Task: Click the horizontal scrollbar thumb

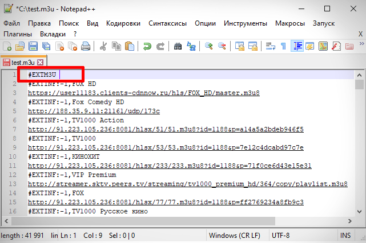Action: (x=143, y=221)
